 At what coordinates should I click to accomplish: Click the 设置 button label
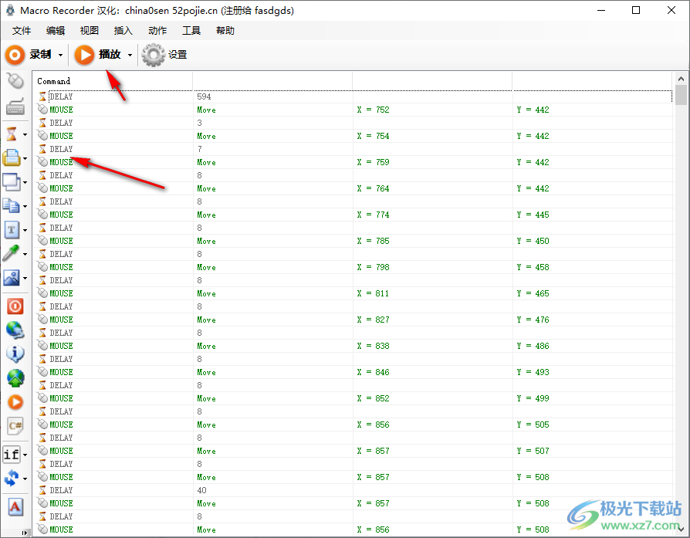(178, 55)
